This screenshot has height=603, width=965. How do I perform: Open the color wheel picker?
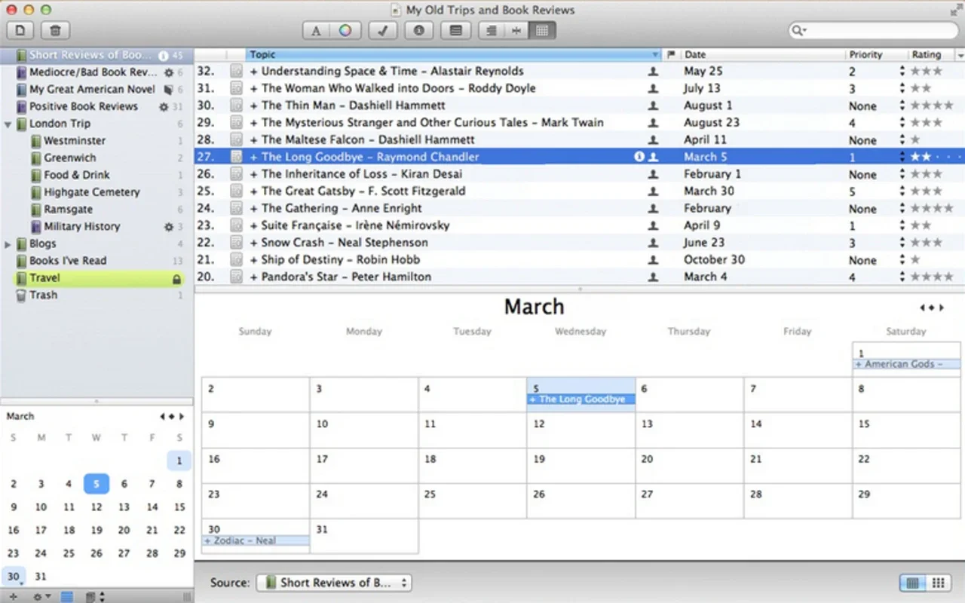click(345, 31)
